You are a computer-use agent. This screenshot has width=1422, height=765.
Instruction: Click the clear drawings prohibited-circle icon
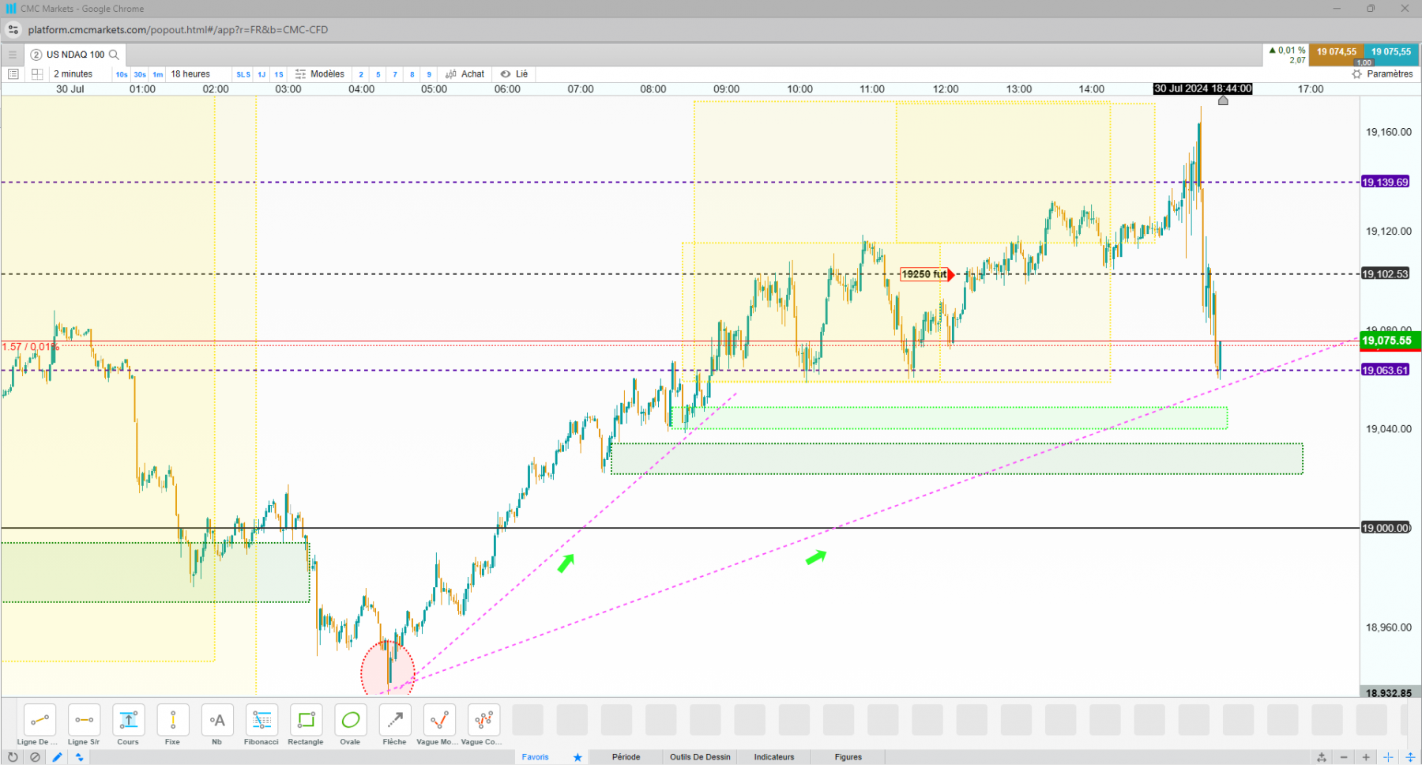click(35, 757)
